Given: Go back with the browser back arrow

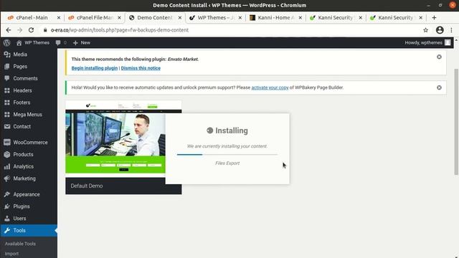Looking at the screenshot, I should click(9, 30).
